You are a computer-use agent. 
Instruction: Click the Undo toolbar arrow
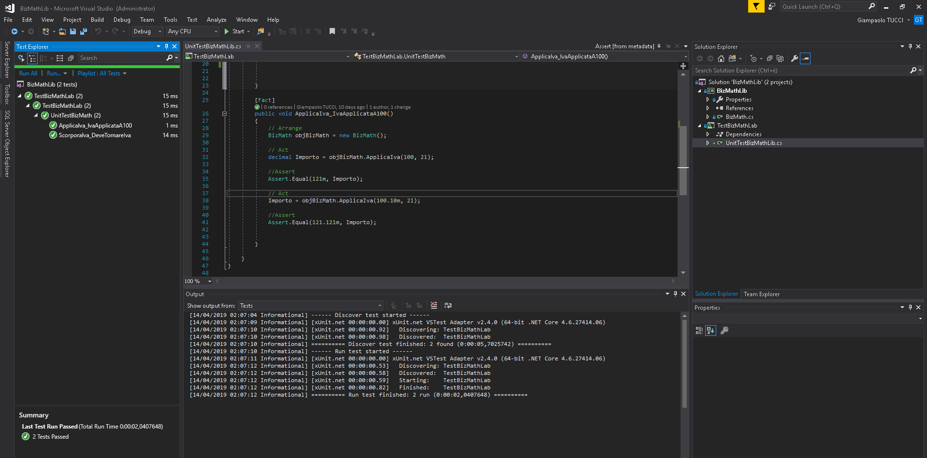click(98, 31)
